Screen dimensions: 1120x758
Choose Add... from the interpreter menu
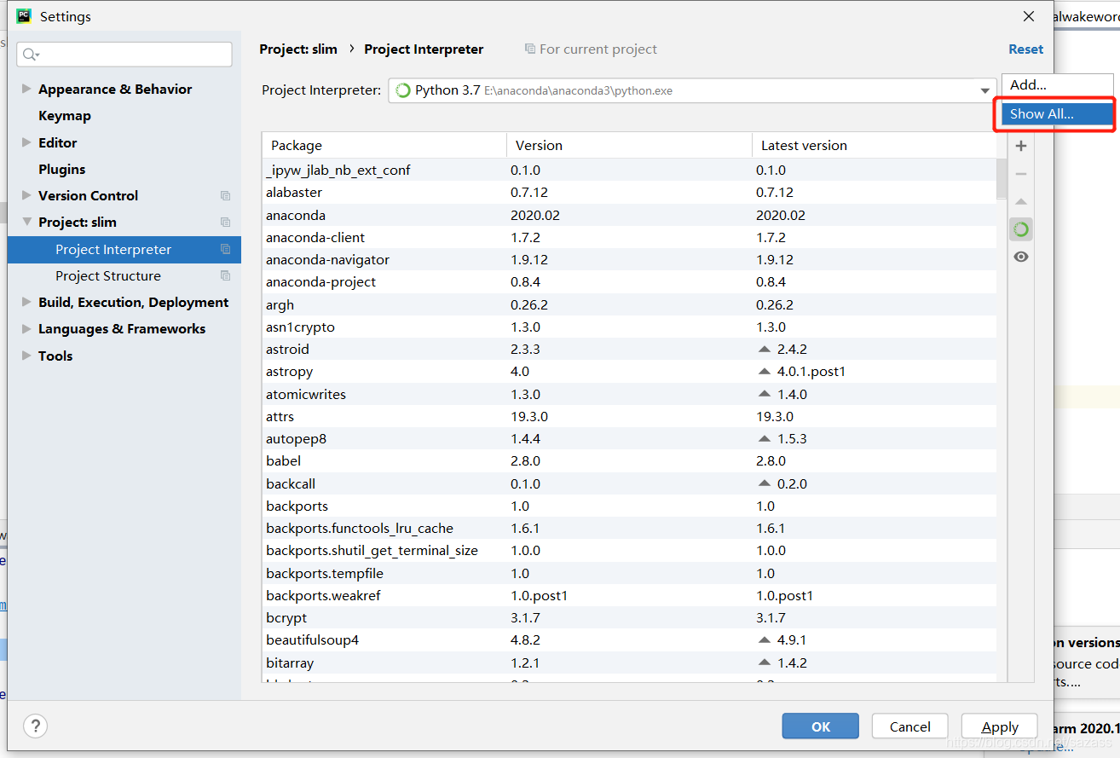(1058, 84)
